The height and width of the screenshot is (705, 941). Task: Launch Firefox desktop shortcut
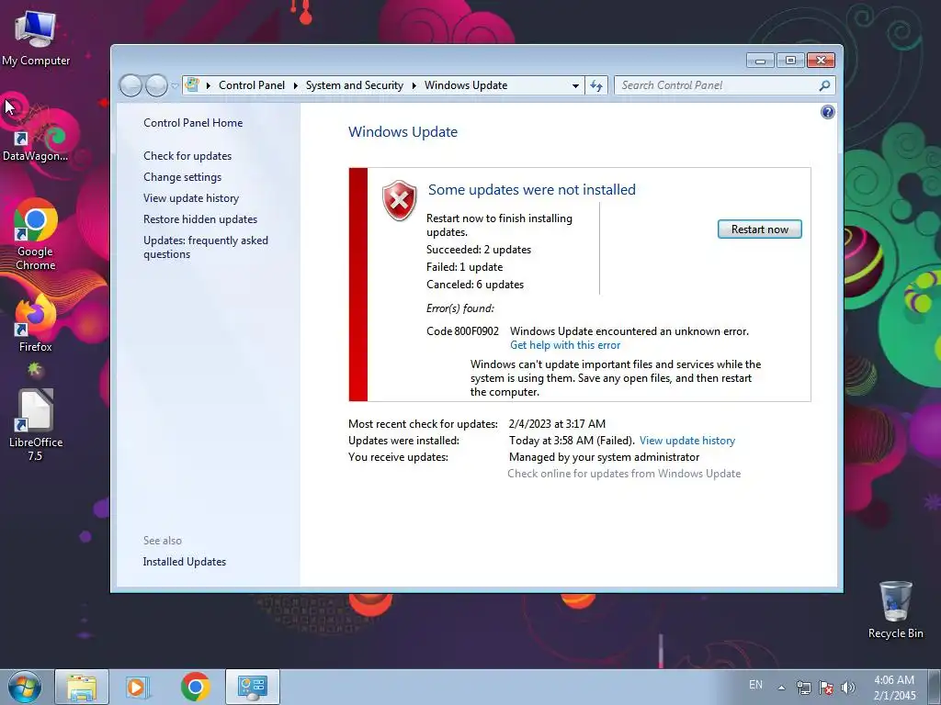pyautogui.click(x=36, y=322)
